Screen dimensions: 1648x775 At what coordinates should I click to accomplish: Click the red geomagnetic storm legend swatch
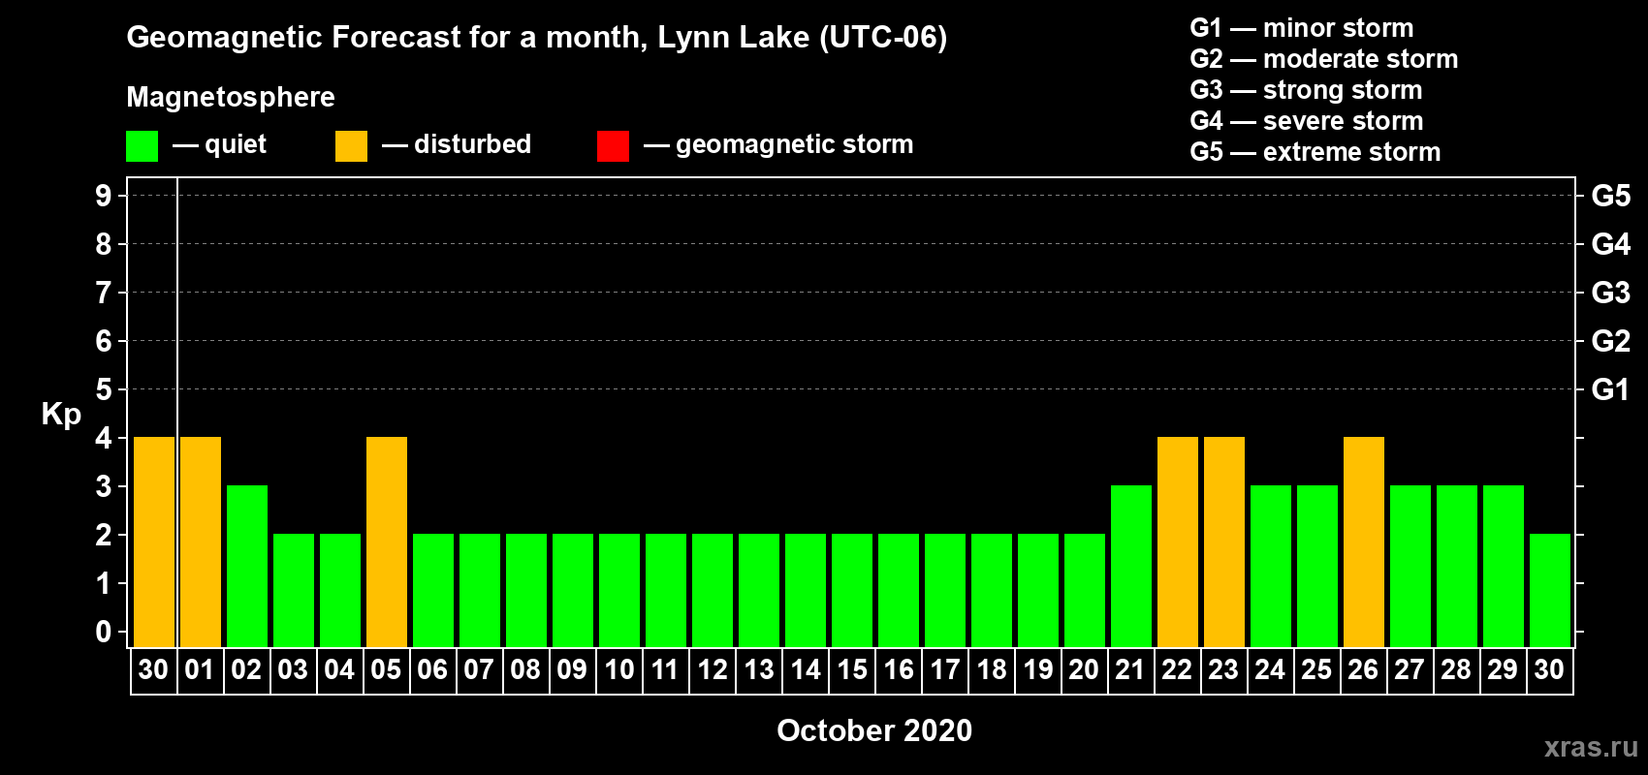point(613,146)
